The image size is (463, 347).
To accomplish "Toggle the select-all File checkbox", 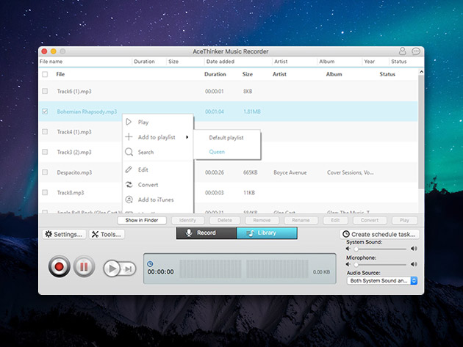I will coord(45,74).
